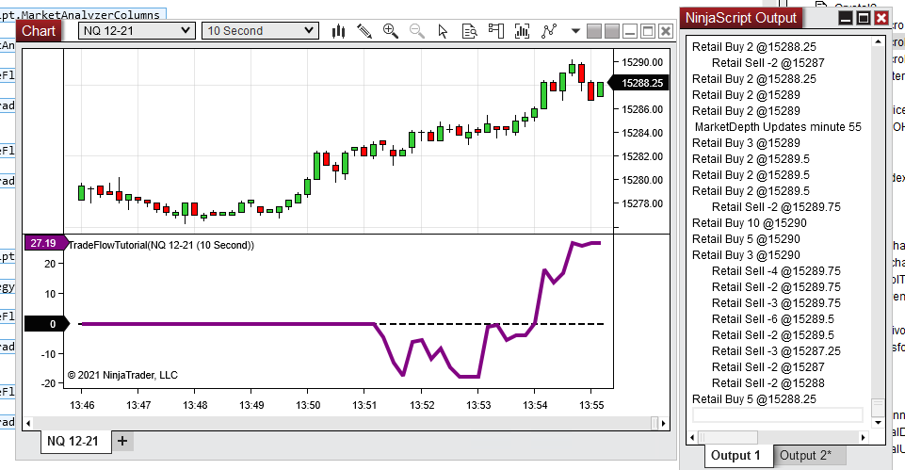Screen dimensions: 905x470
Task: Maximize the Chart window
Action: pos(648,31)
